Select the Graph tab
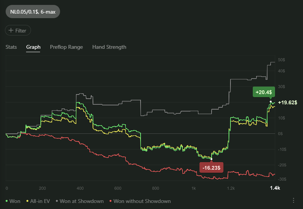The image size is (303, 209). [x=33, y=47]
